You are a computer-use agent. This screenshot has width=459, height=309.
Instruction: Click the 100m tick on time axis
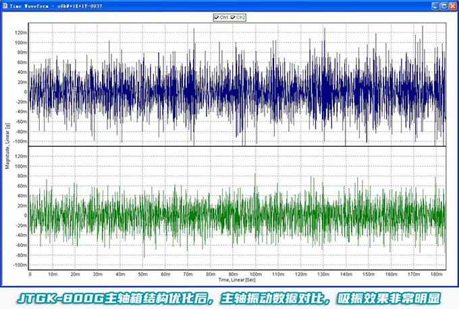255,274
